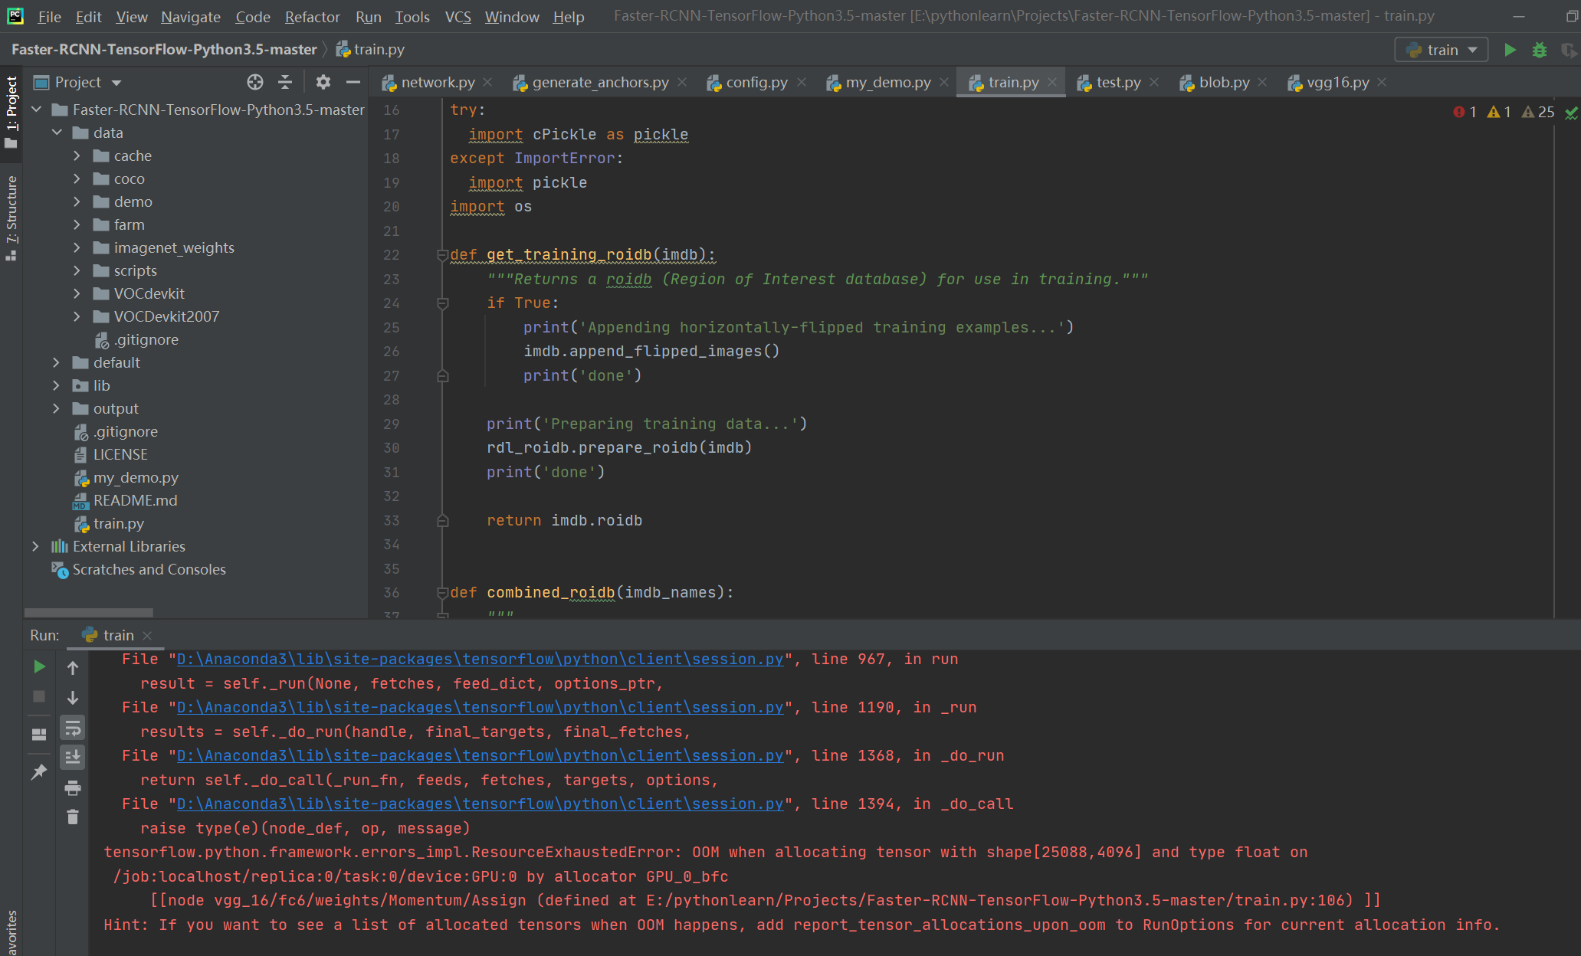Collapse the data folder
Viewport: 1581px width, 956px height.
(57, 133)
